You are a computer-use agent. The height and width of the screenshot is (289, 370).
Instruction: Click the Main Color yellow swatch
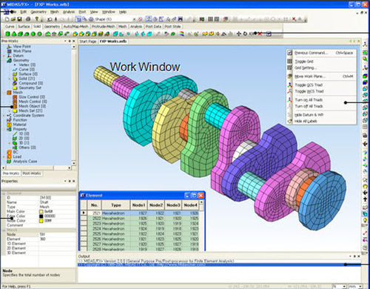[x=41, y=211]
